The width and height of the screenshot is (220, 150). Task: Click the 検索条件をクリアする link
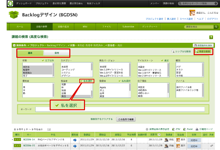102,119
